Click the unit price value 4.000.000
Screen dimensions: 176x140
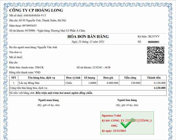tap(112, 83)
